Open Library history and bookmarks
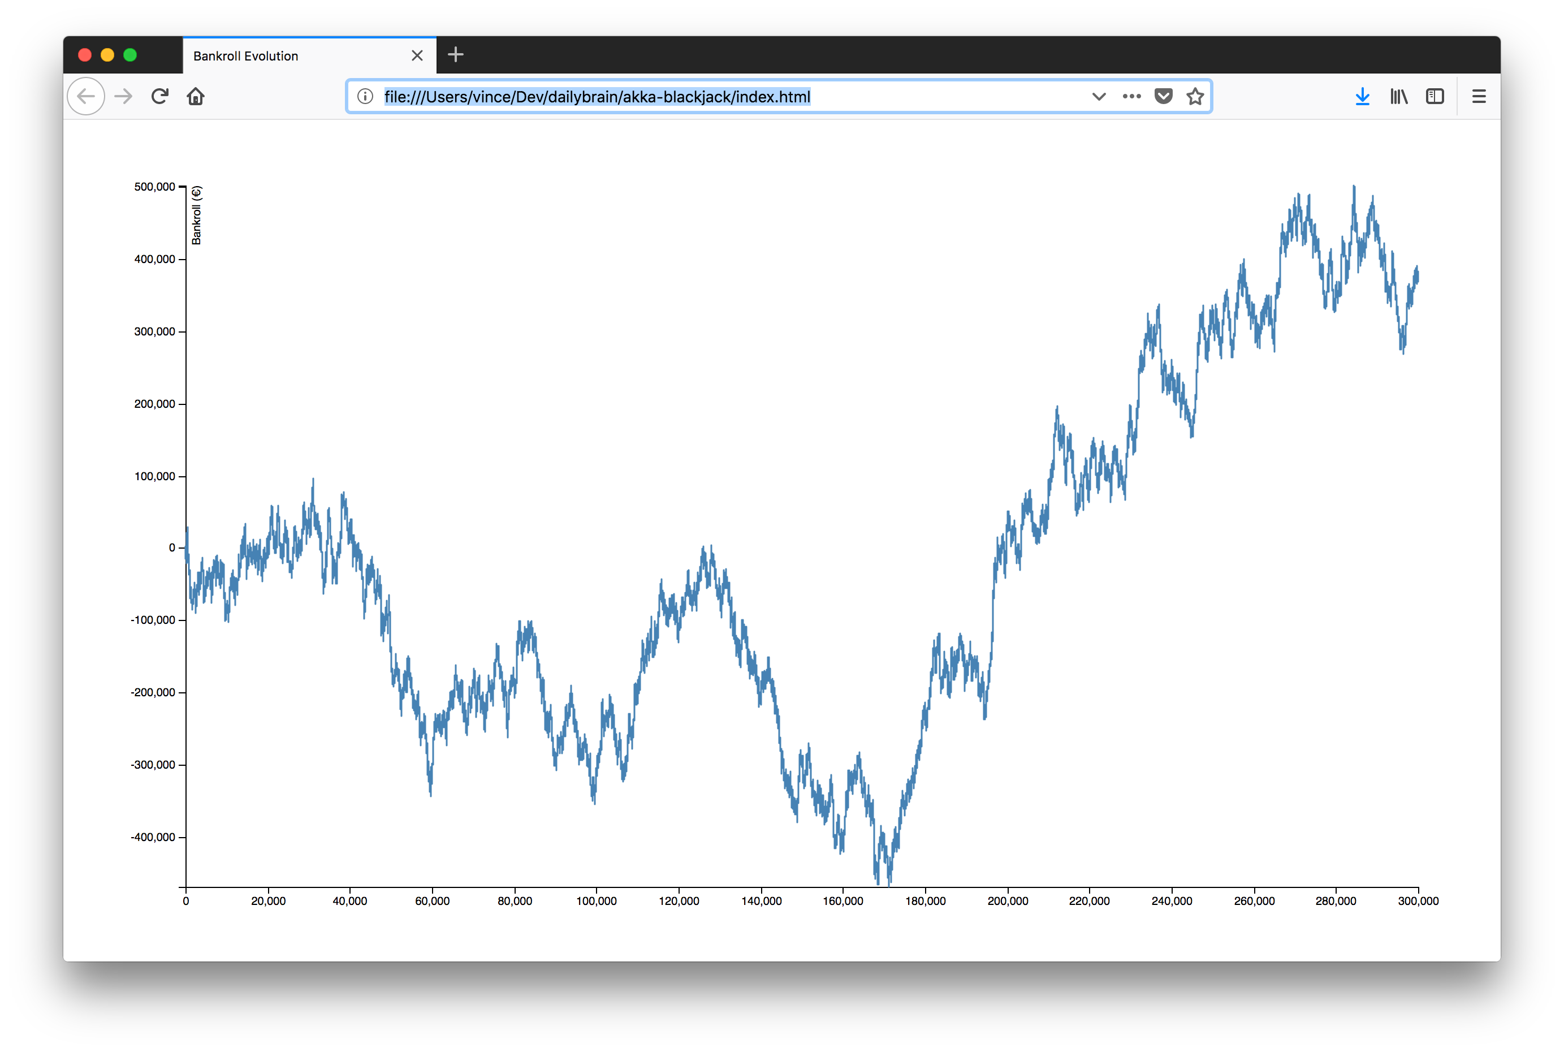This screenshot has width=1564, height=1052. click(1398, 97)
